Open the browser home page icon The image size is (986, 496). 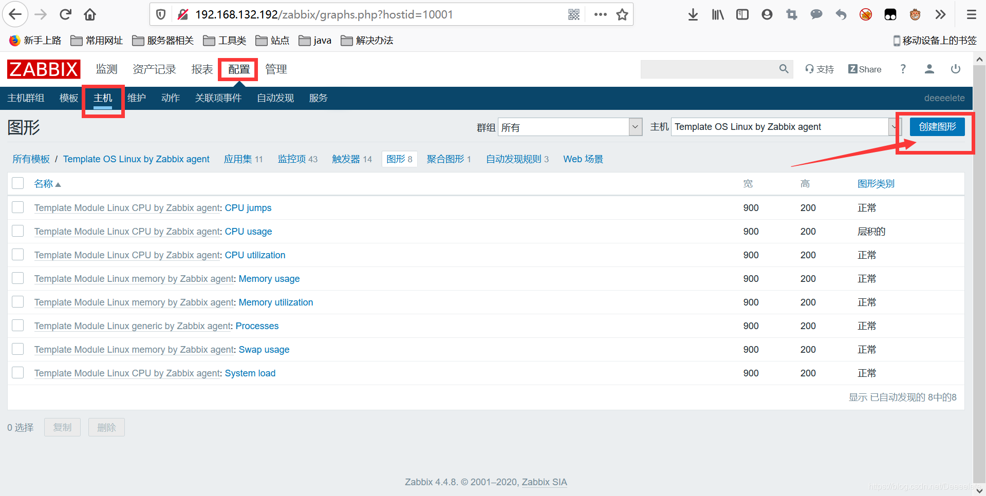pyautogui.click(x=90, y=14)
